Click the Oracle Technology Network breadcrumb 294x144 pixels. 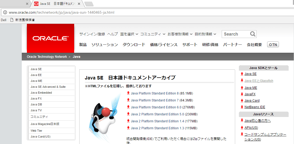tap(47, 56)
